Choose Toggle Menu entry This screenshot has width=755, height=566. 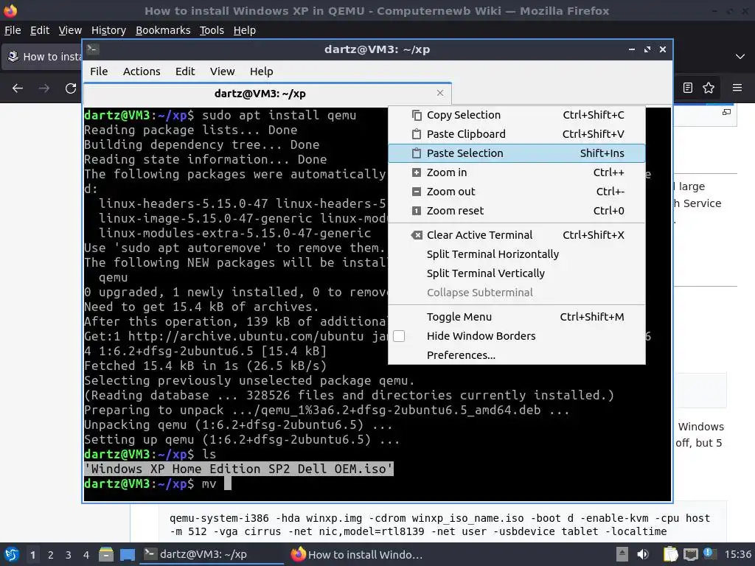517,317
